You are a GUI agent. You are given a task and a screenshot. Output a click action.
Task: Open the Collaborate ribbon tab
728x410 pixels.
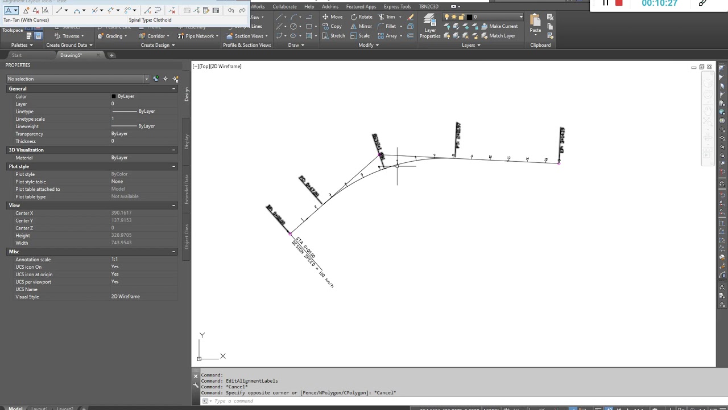284,7
